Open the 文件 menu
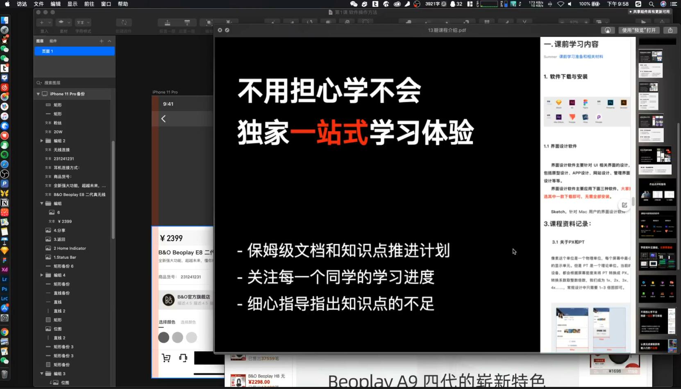This screenshot has width=681, height=389. click(x=39, y=4)
